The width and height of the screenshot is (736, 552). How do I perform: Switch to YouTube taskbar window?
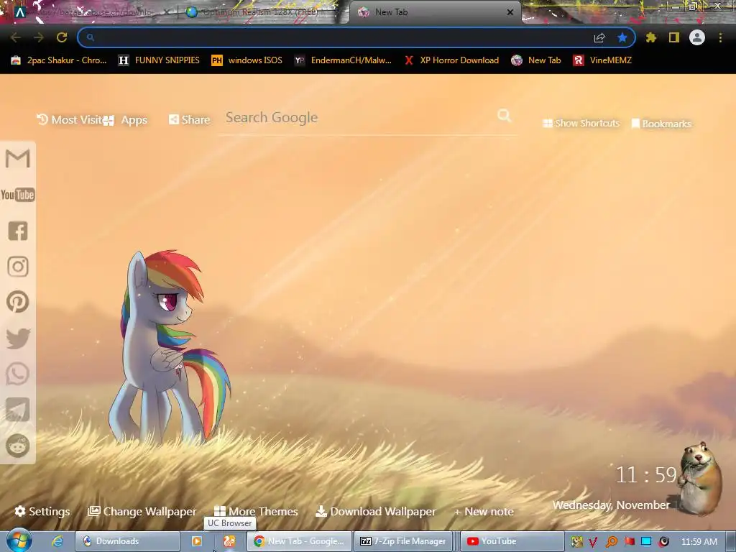coord(512,541)
